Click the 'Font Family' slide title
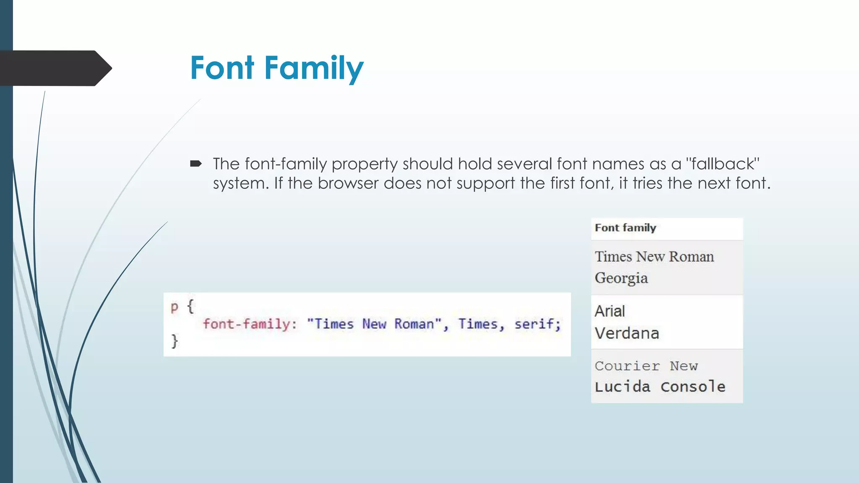 coord(277,68)
